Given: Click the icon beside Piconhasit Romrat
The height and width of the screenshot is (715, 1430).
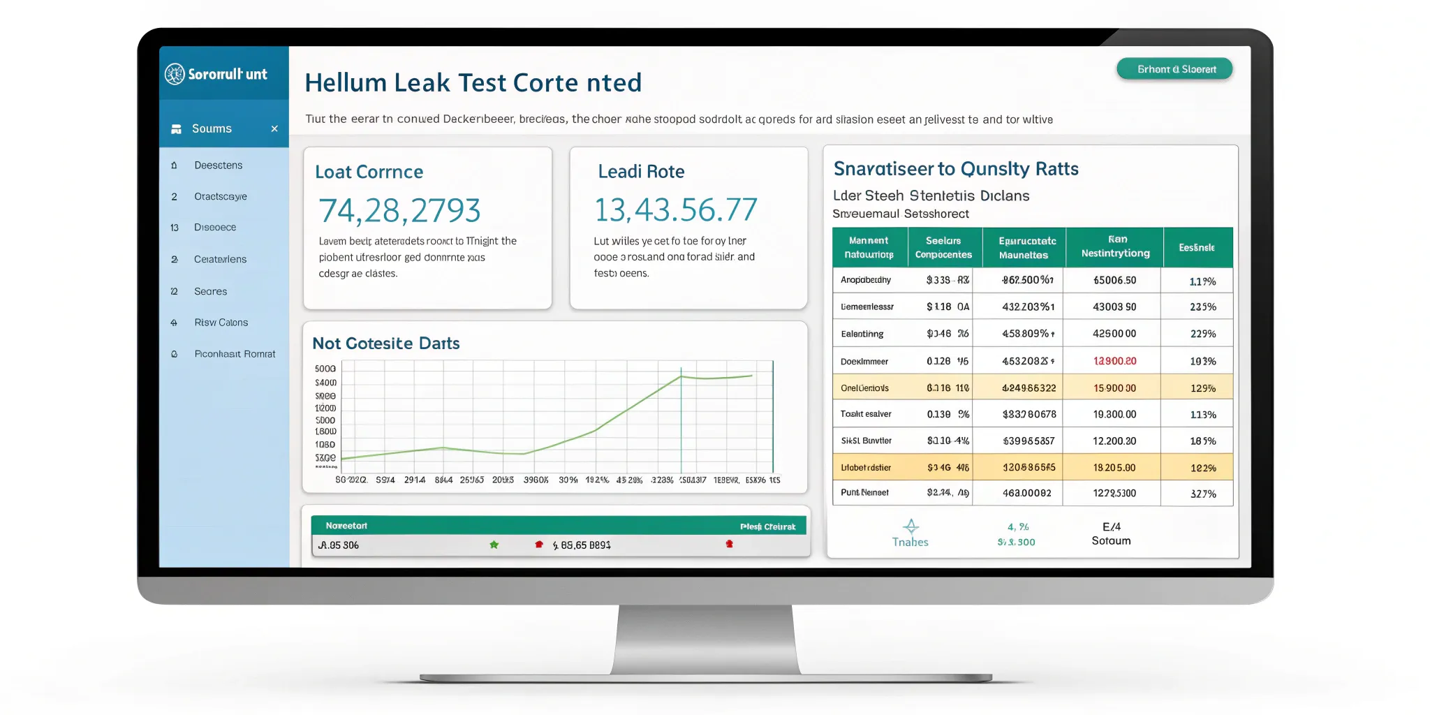Looking at the screenshot, I should 174,354.
